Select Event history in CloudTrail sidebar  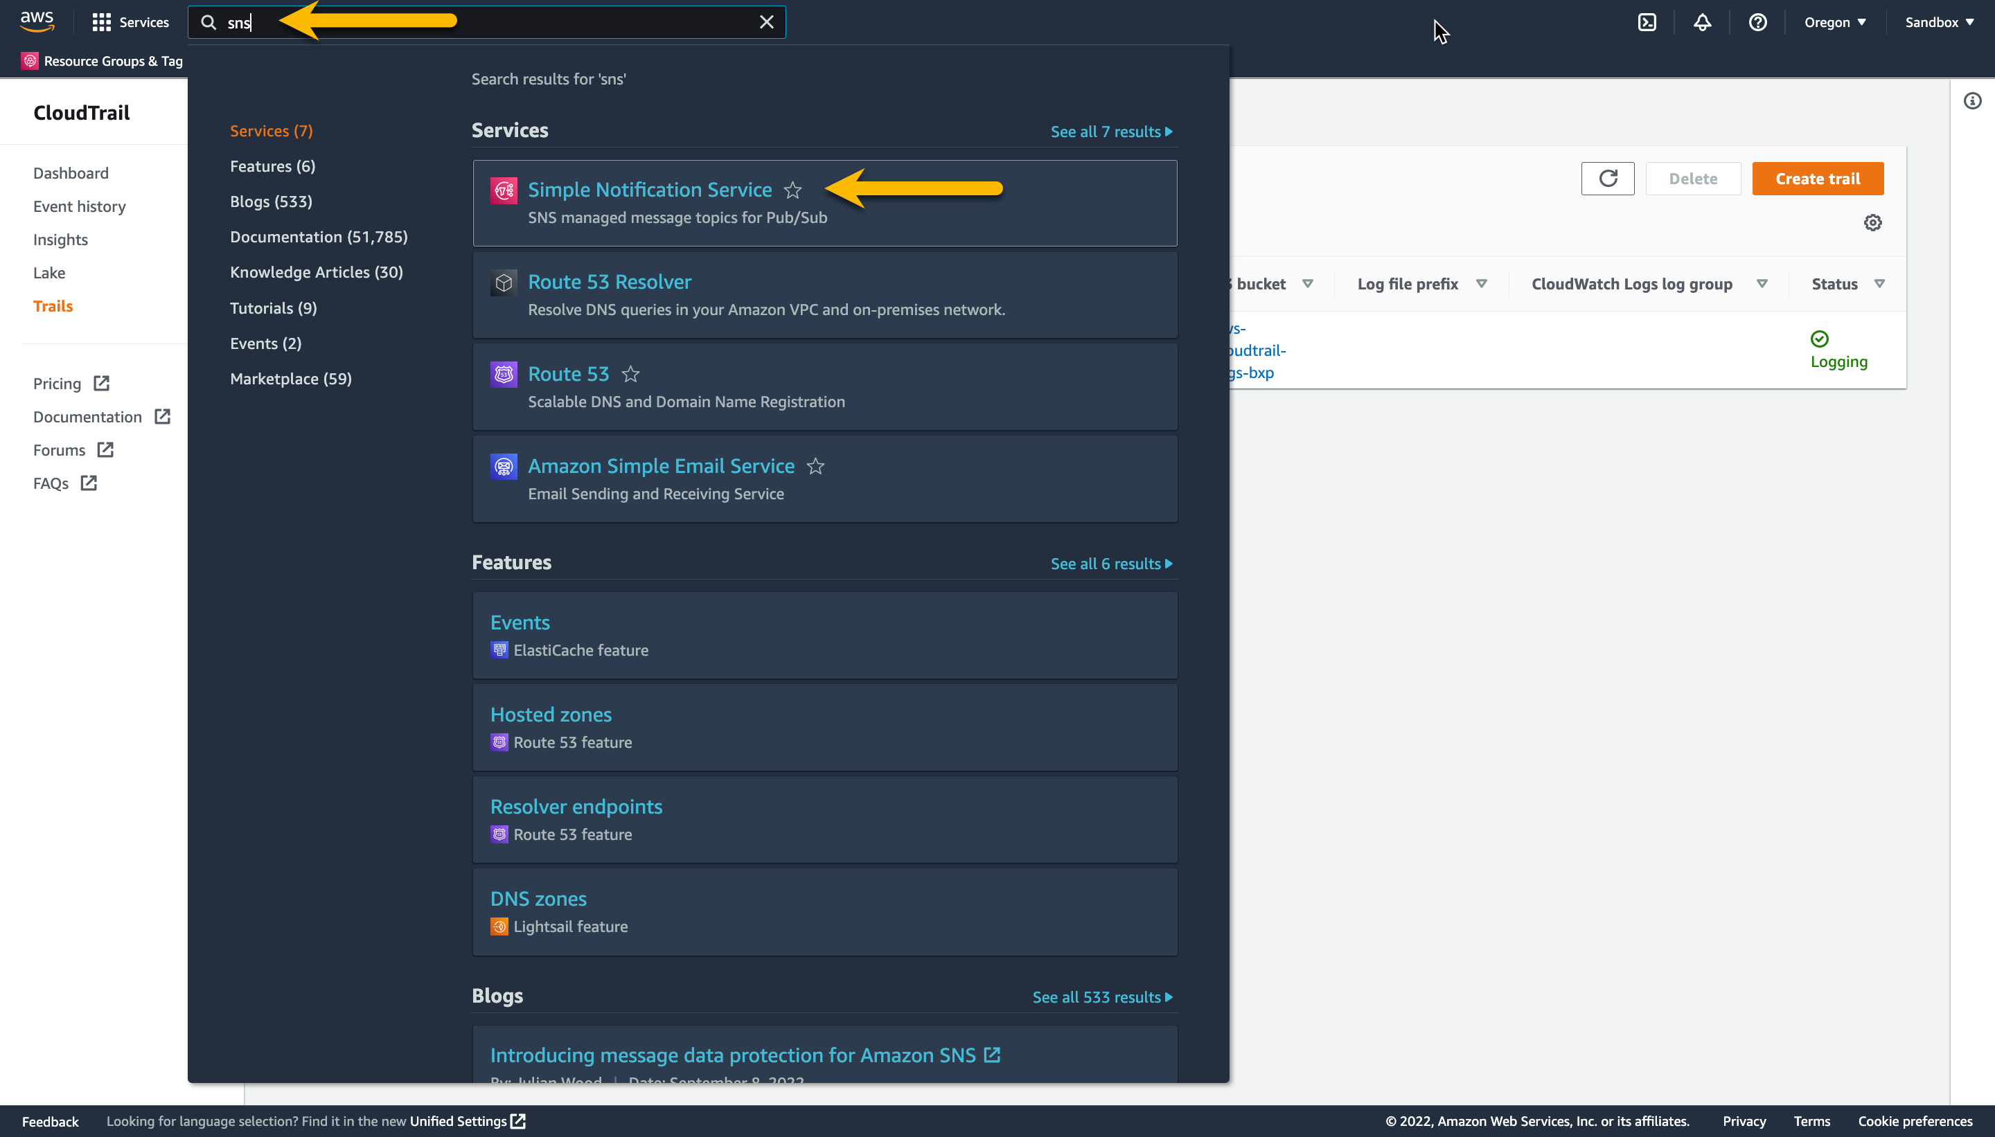point(79,206)
